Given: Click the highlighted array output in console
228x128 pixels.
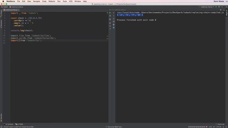Looking at the screenshot, I should pos(130,15).
